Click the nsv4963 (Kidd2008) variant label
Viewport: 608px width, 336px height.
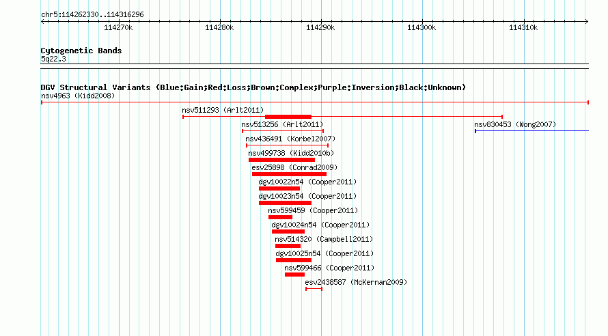(x=78, y=96)
